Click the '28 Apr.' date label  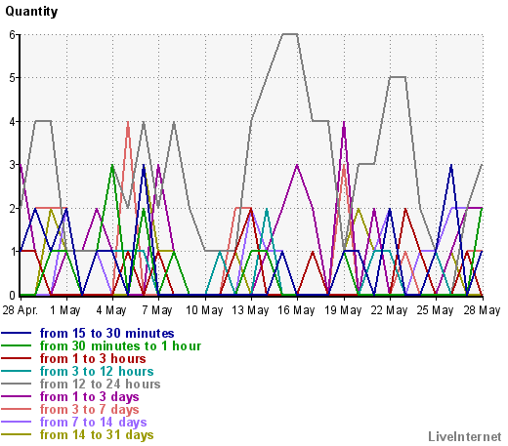(21, 310)
